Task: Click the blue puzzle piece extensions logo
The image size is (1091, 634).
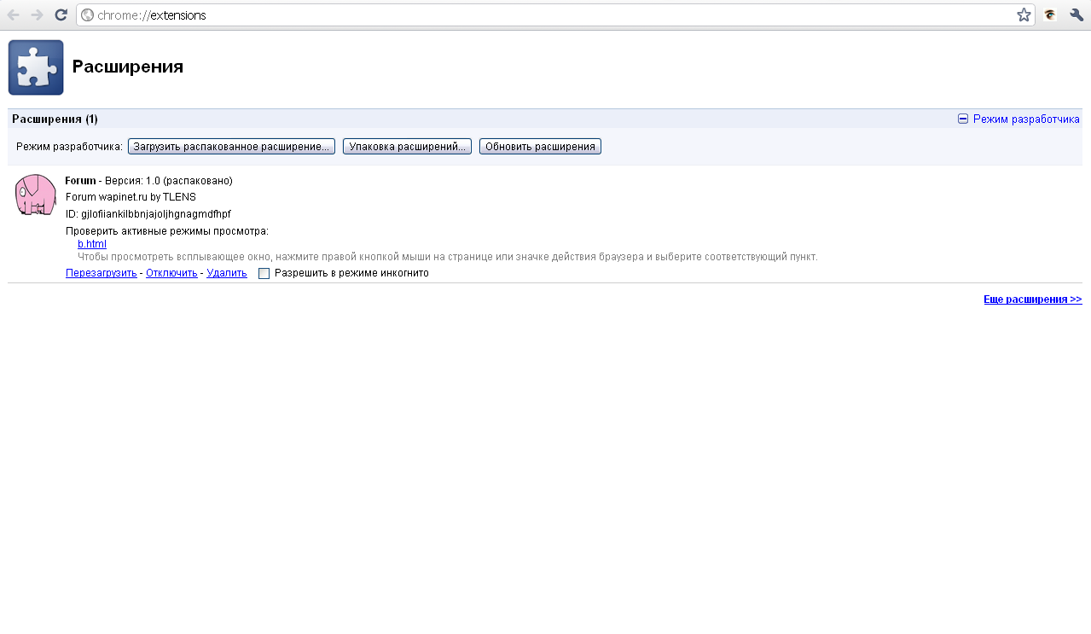Action: tap(36, 67)
